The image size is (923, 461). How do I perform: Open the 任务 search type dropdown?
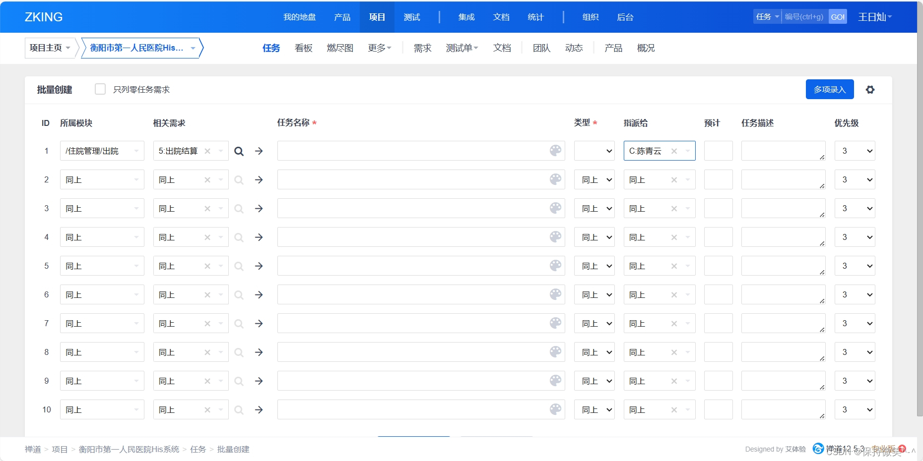point(767,17)
